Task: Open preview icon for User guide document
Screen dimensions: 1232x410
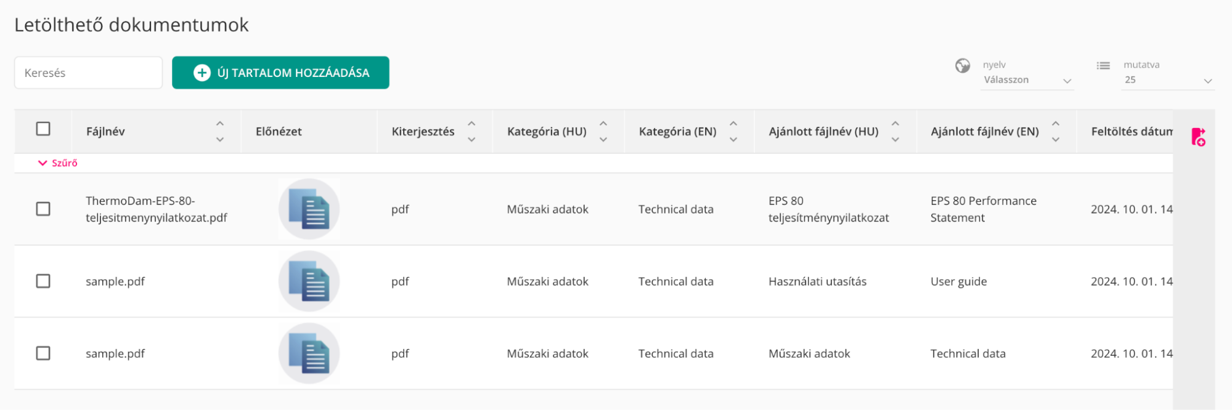Action: [309, 281]
